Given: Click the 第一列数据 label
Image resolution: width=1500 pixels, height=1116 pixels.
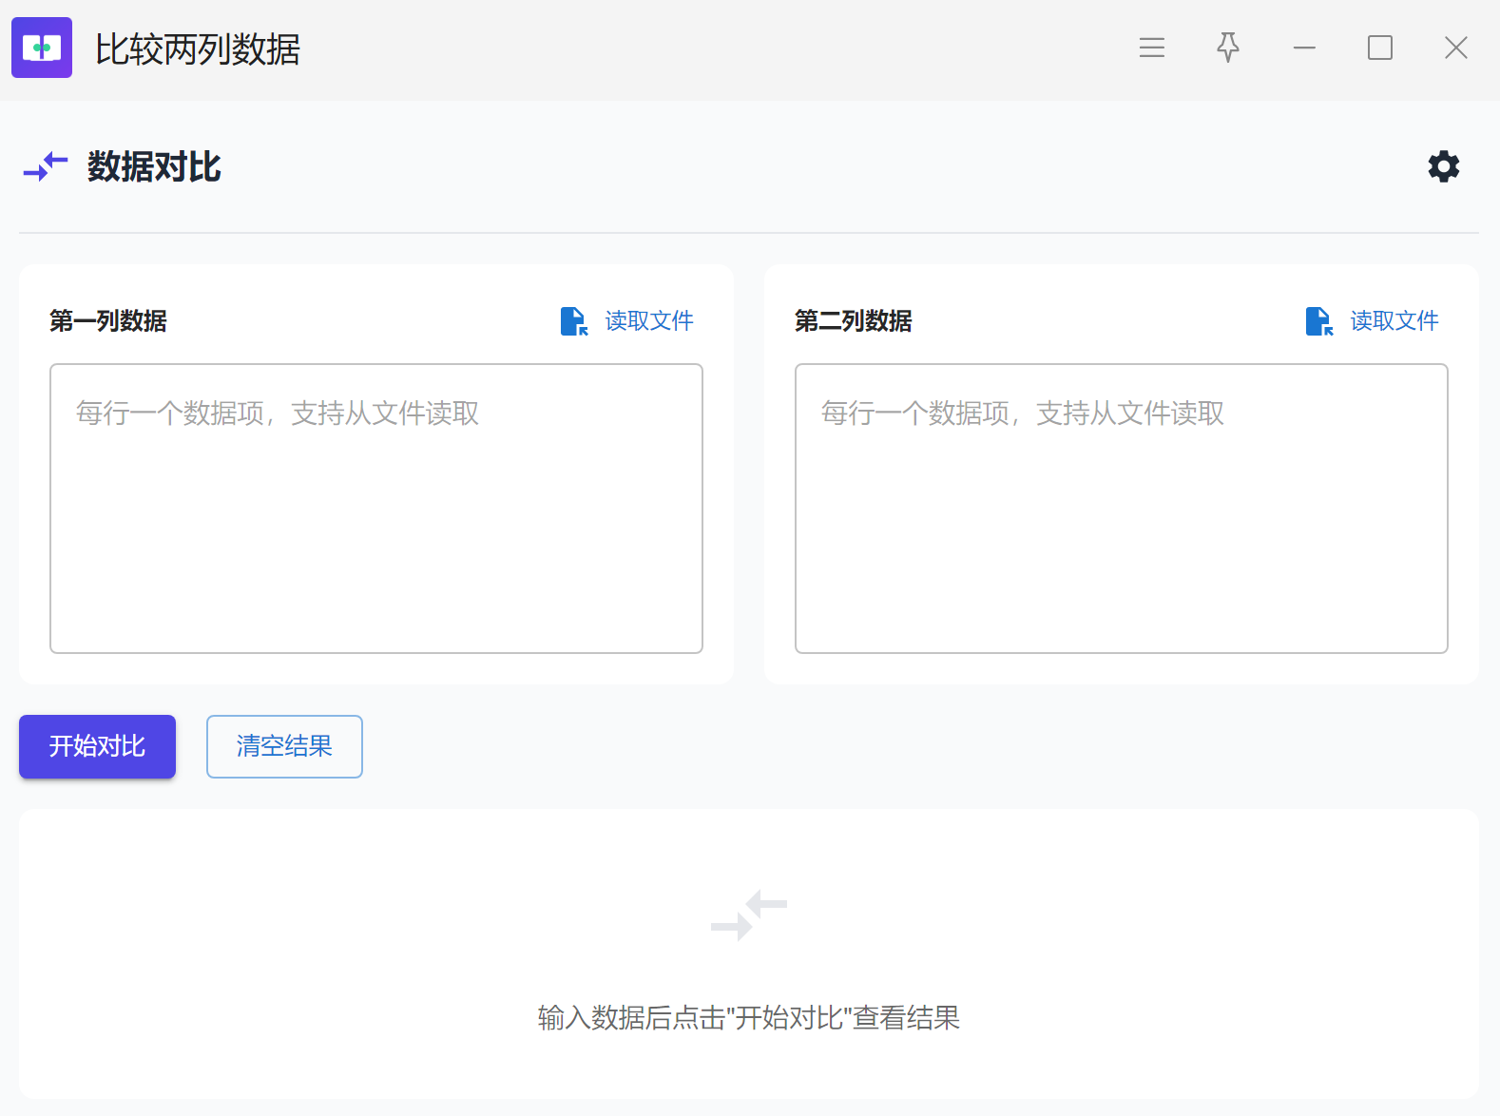Looking at the screenshot, I should [x=108, y=321].
